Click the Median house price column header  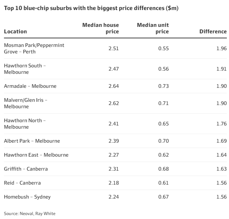pos(101,28)
